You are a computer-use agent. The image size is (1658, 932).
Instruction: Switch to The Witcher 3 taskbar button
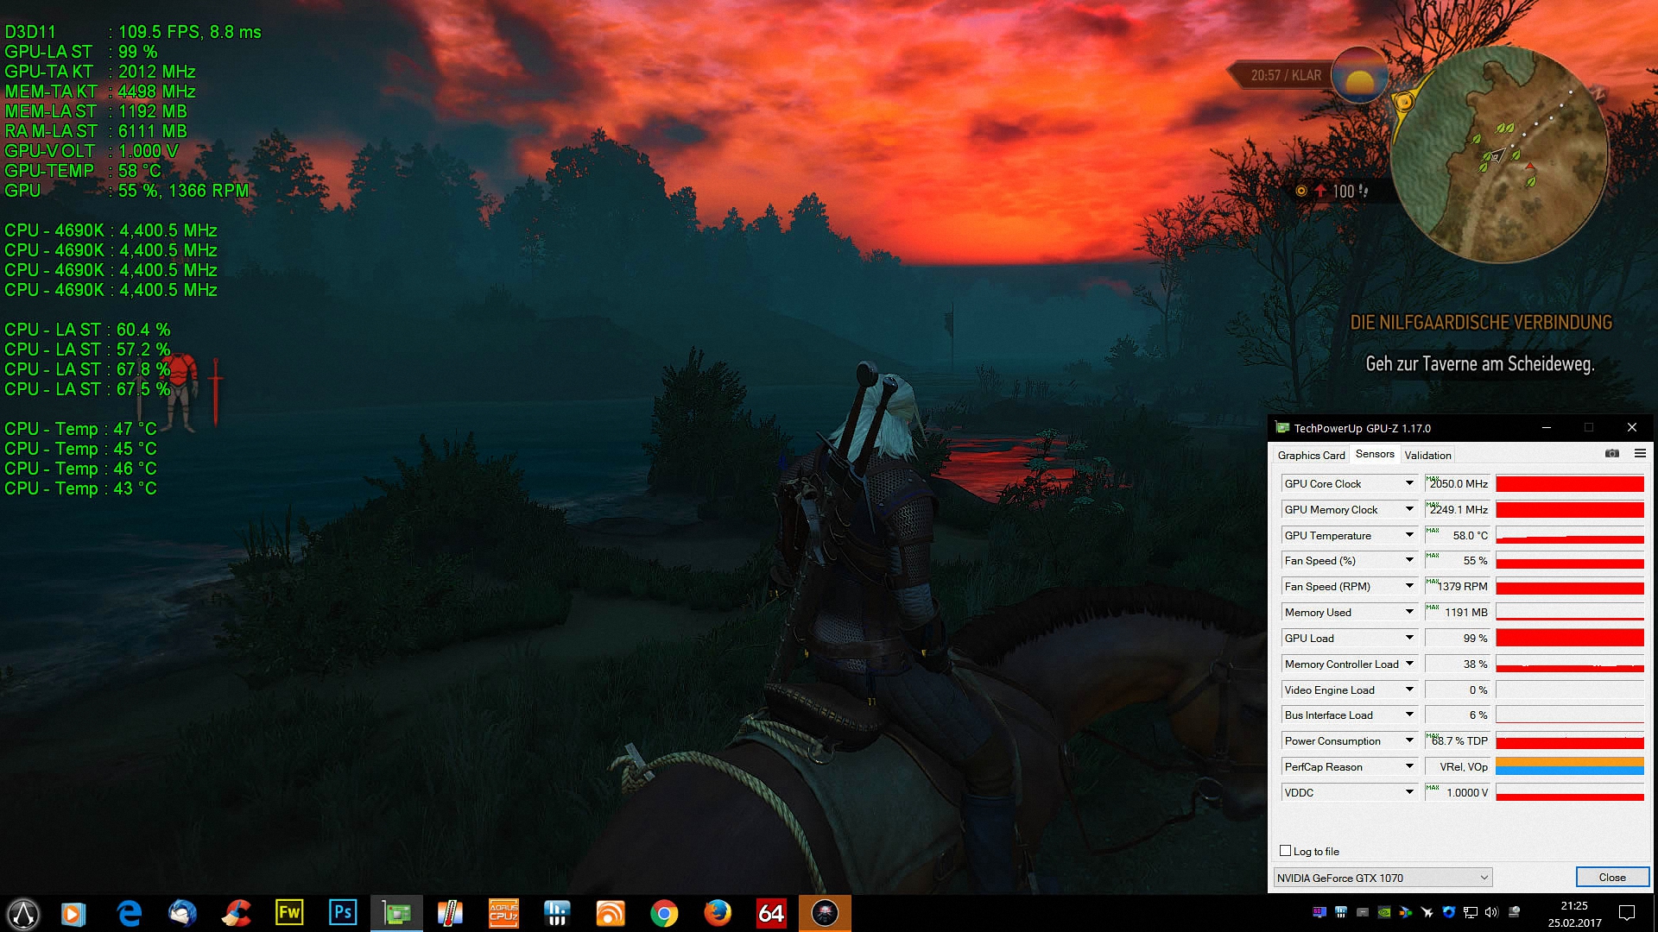[x=825, y=913]
